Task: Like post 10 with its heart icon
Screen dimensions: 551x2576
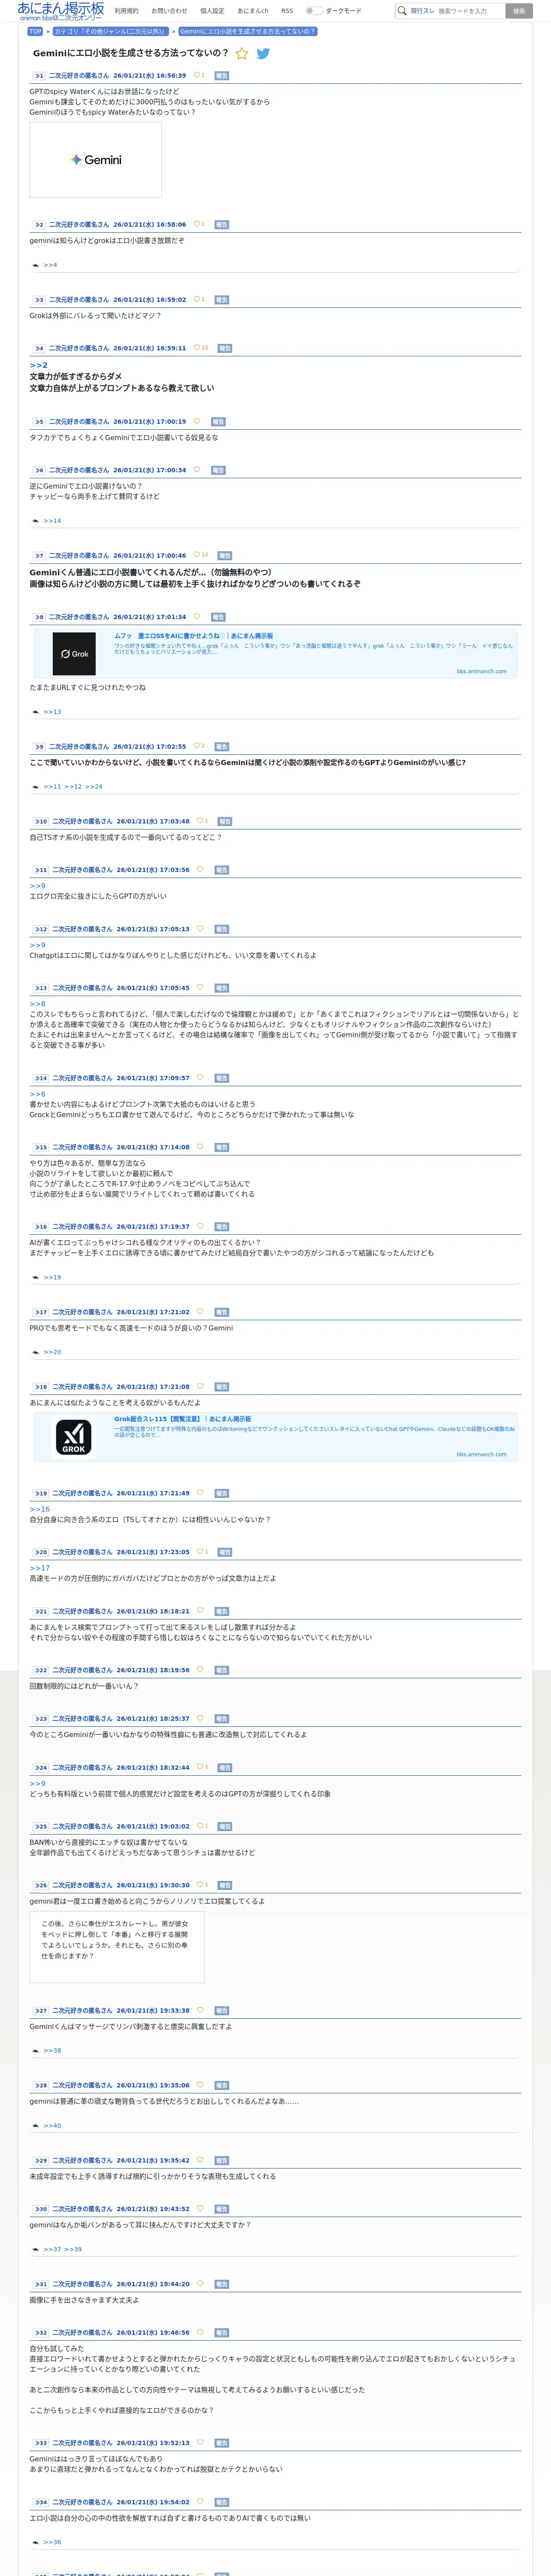Action: click(x=200, y=821)
